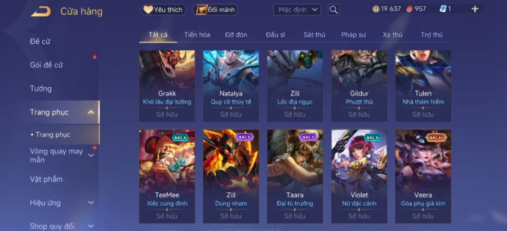Screen dimensions: 507x231
Task: Select the Tiến hóa tab
Action: (197, 35)
